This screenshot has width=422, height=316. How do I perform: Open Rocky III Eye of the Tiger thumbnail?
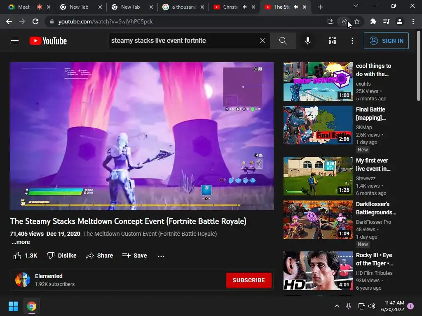318,271
